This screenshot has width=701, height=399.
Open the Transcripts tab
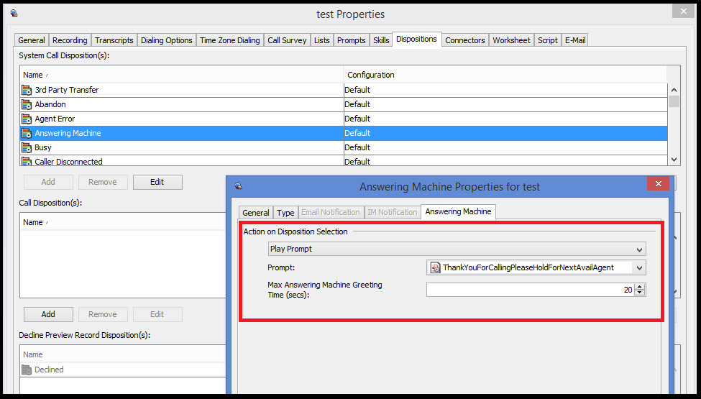[114, 40]
